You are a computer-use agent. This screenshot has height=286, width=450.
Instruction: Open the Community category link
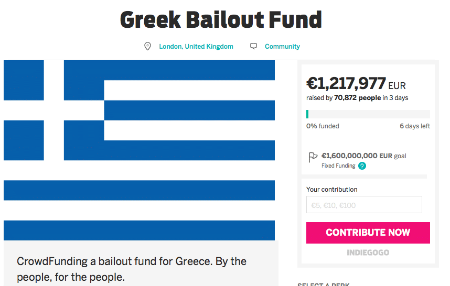(282, 47)
